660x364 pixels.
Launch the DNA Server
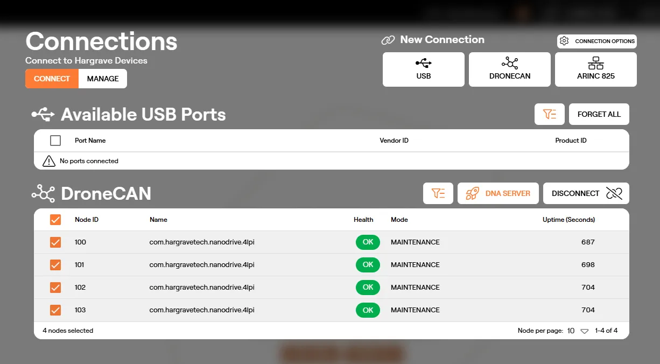coord(498,193)
